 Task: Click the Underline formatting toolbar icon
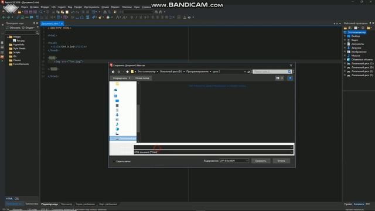click(141, 17)
